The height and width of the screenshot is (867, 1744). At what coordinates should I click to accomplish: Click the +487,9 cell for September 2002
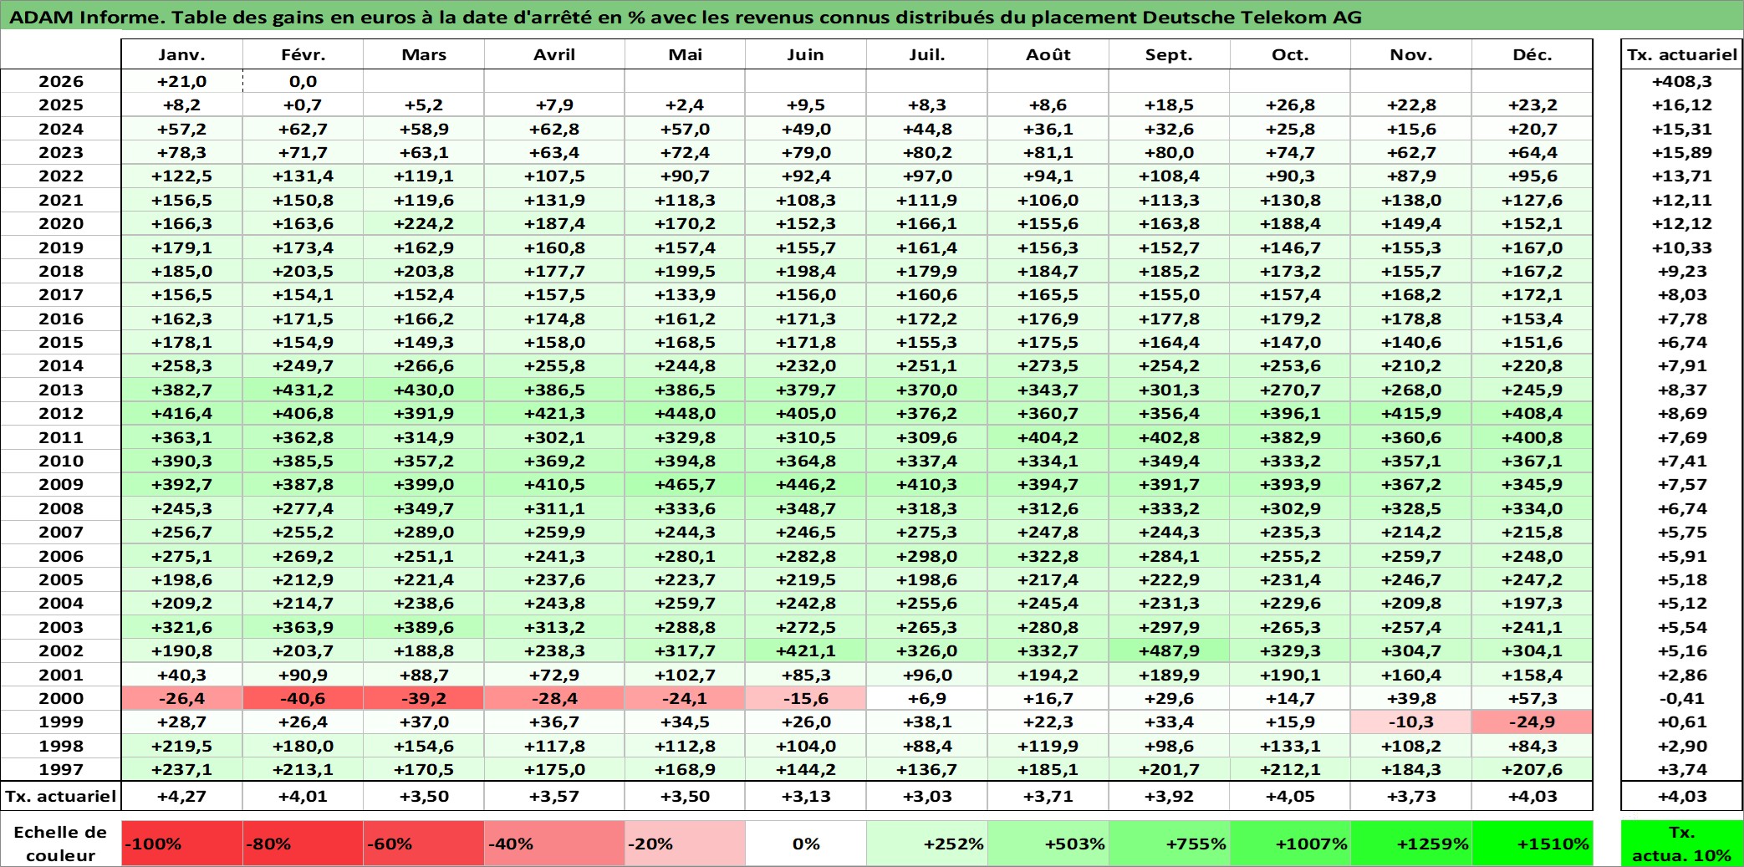point(1169,650)
